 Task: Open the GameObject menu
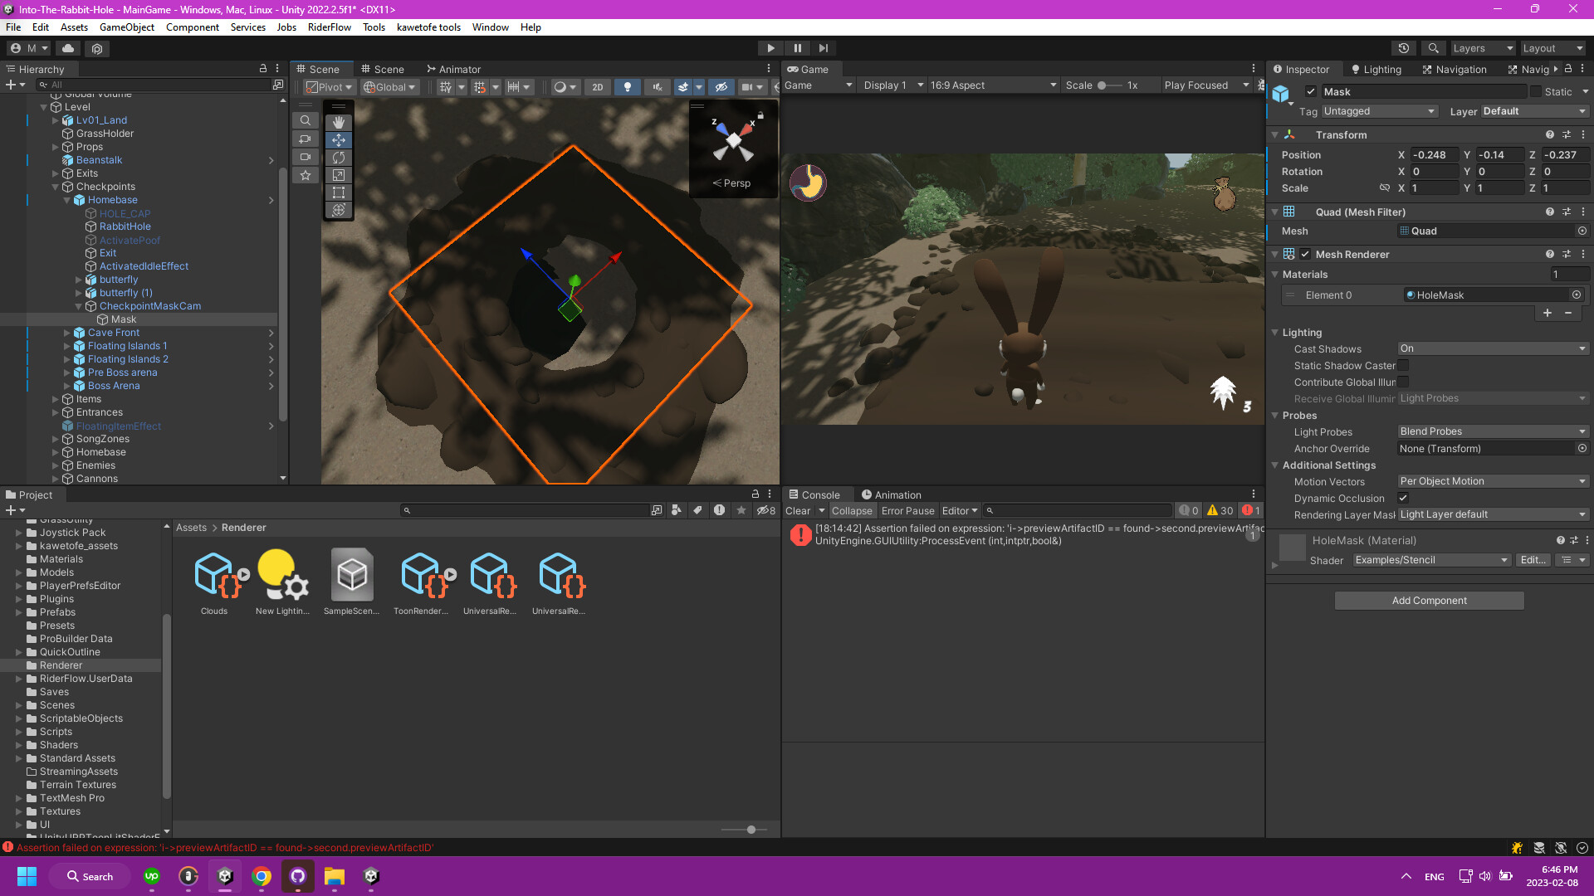point(126,27)
